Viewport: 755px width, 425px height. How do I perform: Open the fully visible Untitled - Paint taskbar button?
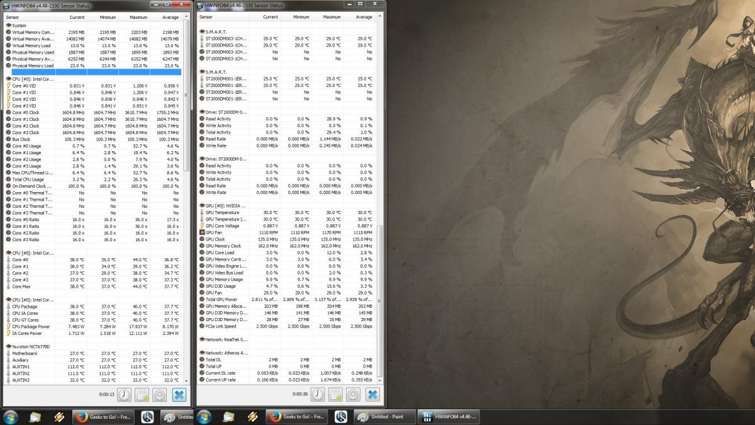pos(383,416)
